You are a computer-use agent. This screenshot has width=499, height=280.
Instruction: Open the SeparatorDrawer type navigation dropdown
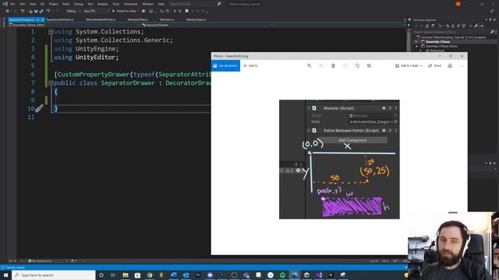click(207, 25)
